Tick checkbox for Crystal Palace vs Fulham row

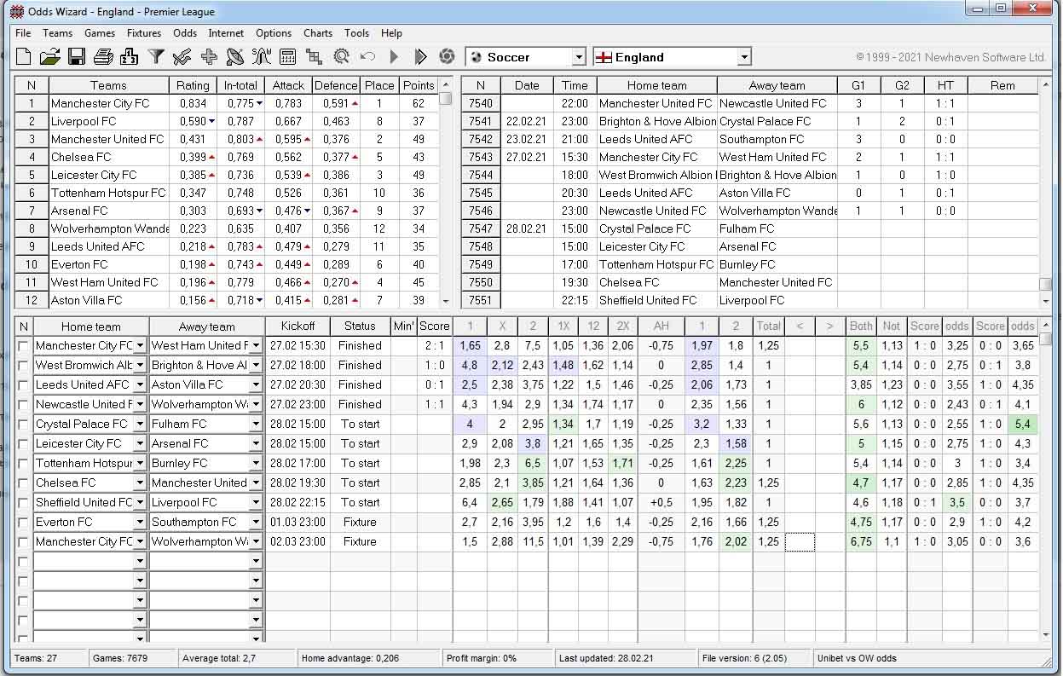pyautogui.click(x=24, y=425)
